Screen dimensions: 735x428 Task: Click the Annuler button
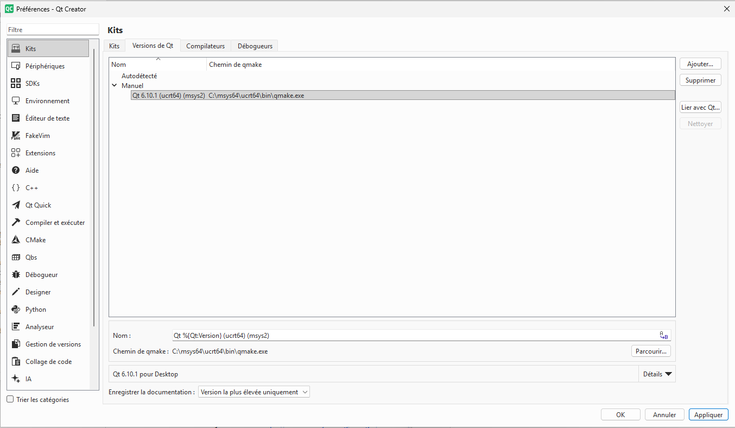pos(664,414)
